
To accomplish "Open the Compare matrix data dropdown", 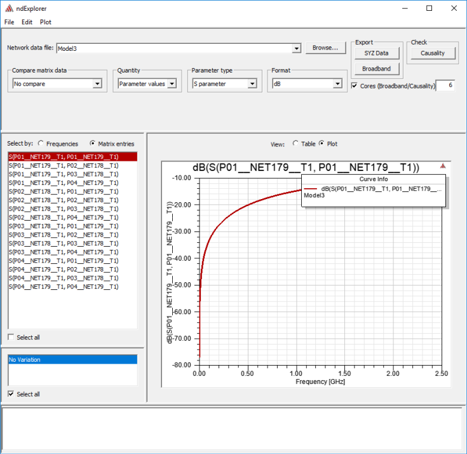I will [x=97, y=84].
